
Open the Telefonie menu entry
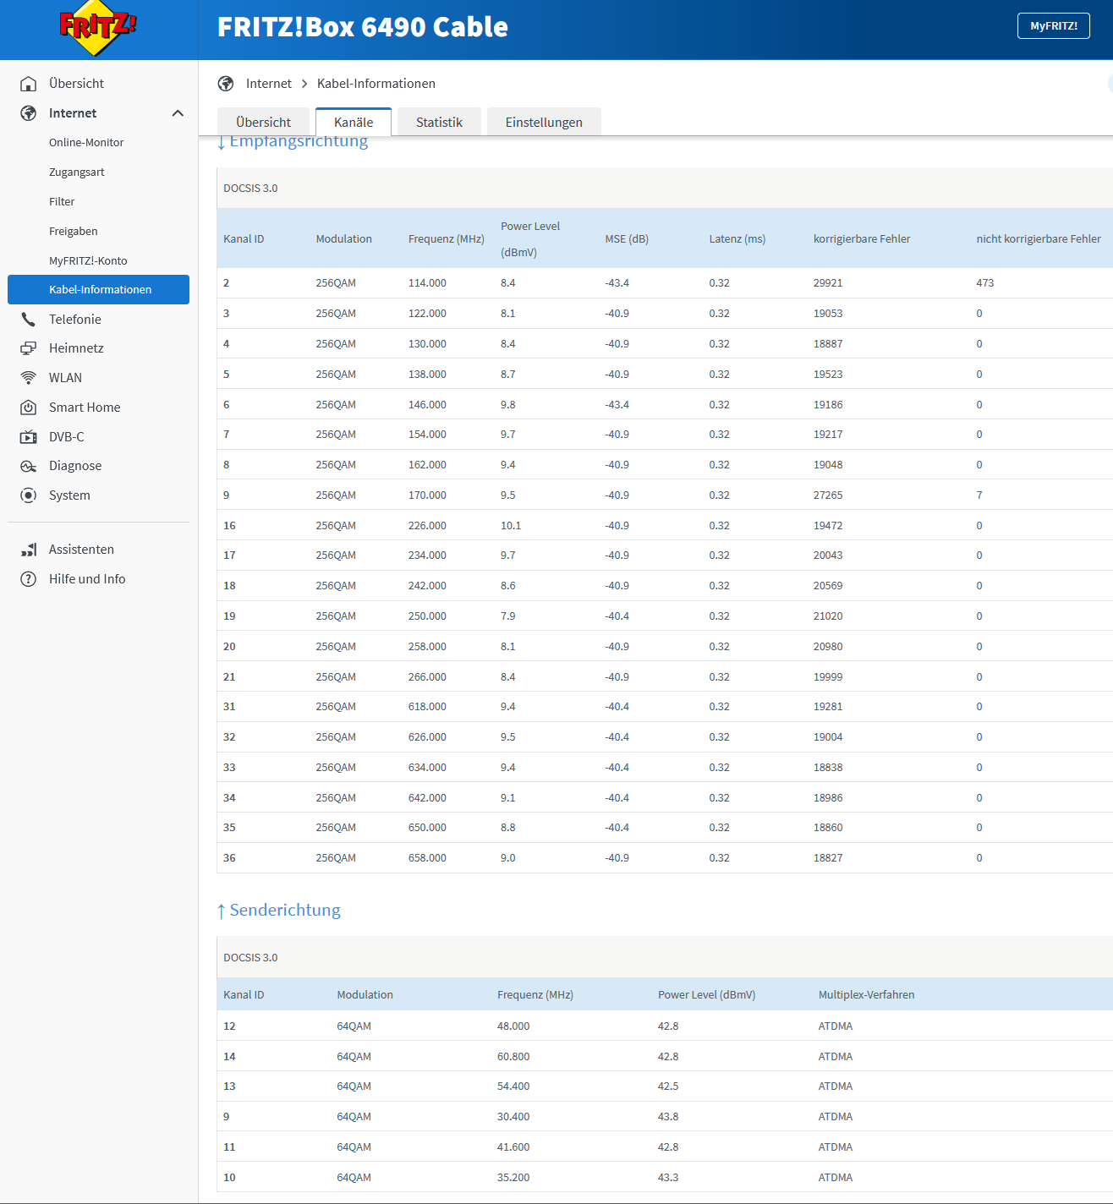[x=75, y=320]
